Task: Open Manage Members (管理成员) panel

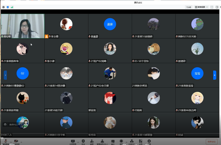Action: point(102,141)
